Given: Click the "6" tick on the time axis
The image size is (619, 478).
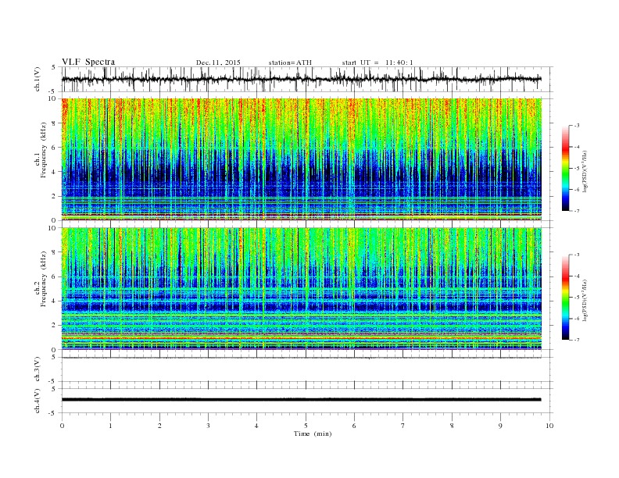Looking at the screenshot, I should click(x=354, y=426).
